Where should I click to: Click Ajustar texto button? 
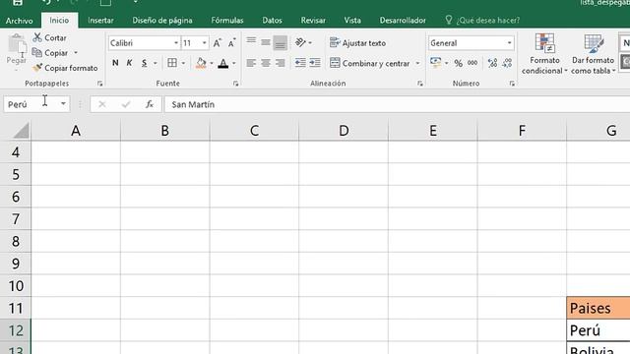coord(357,42)
